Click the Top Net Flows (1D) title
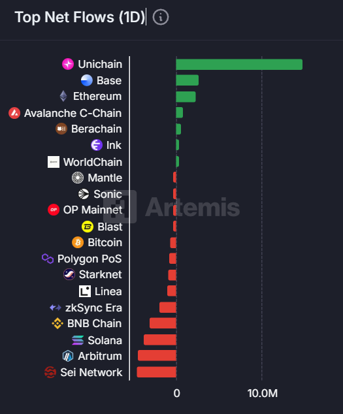The width and height of the screenshot is (343, 414). click(80, 18)
